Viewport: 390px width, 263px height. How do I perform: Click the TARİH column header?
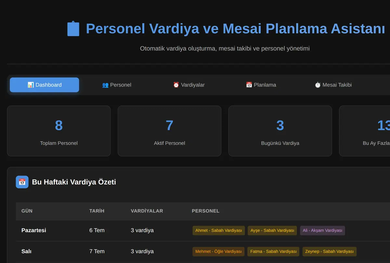[x=97, y=211]
